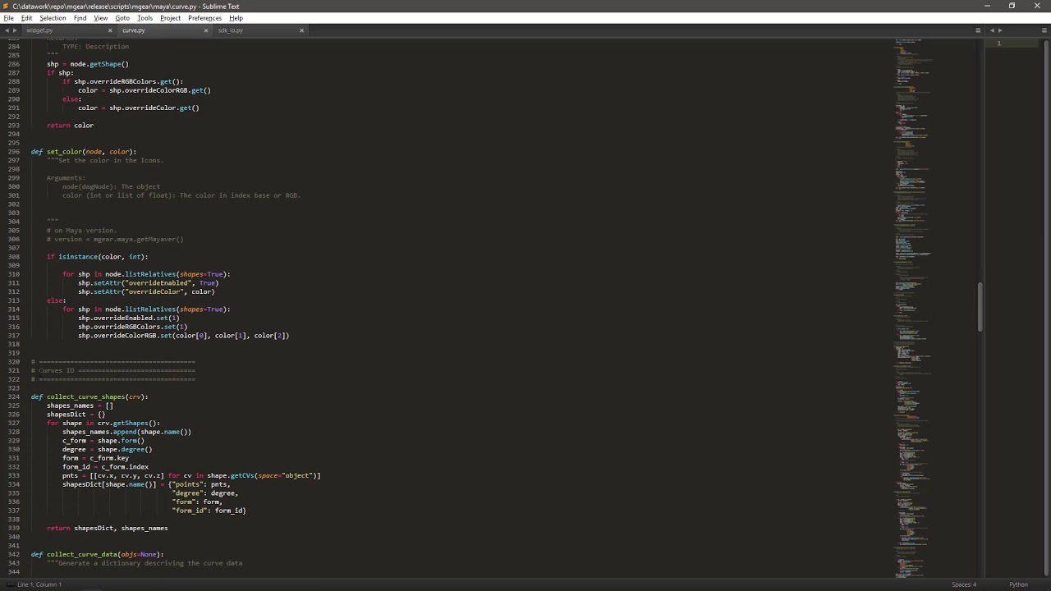The image size is (1051, 591).
Task: Click 'shp = node.getShape()' line
Action: pyautogui.click(x=88, y=64)
